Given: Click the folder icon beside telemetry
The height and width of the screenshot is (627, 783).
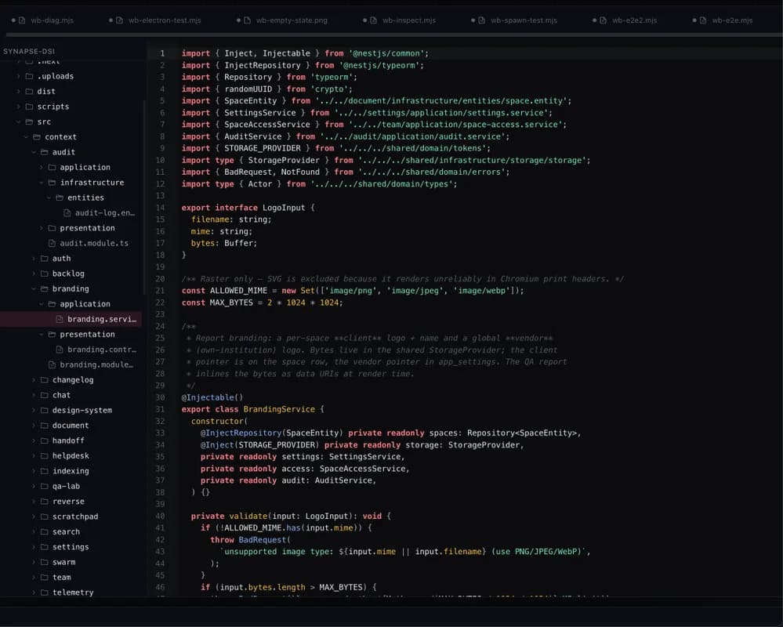Looking at the screenshot, I should pyautogui.click(x=45, y=593).
